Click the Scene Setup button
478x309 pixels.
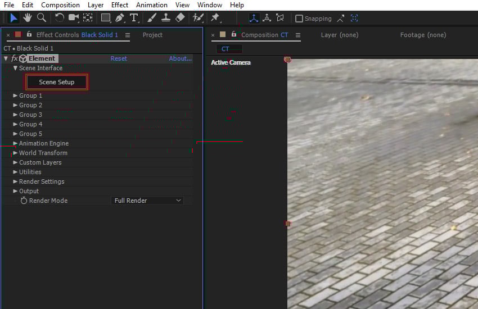[x=57, y=82]
